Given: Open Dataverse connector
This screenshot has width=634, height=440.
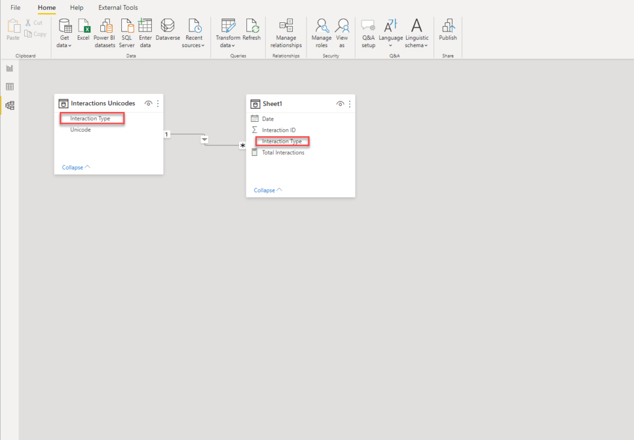Looking at the screenshot, I should 167,30.
